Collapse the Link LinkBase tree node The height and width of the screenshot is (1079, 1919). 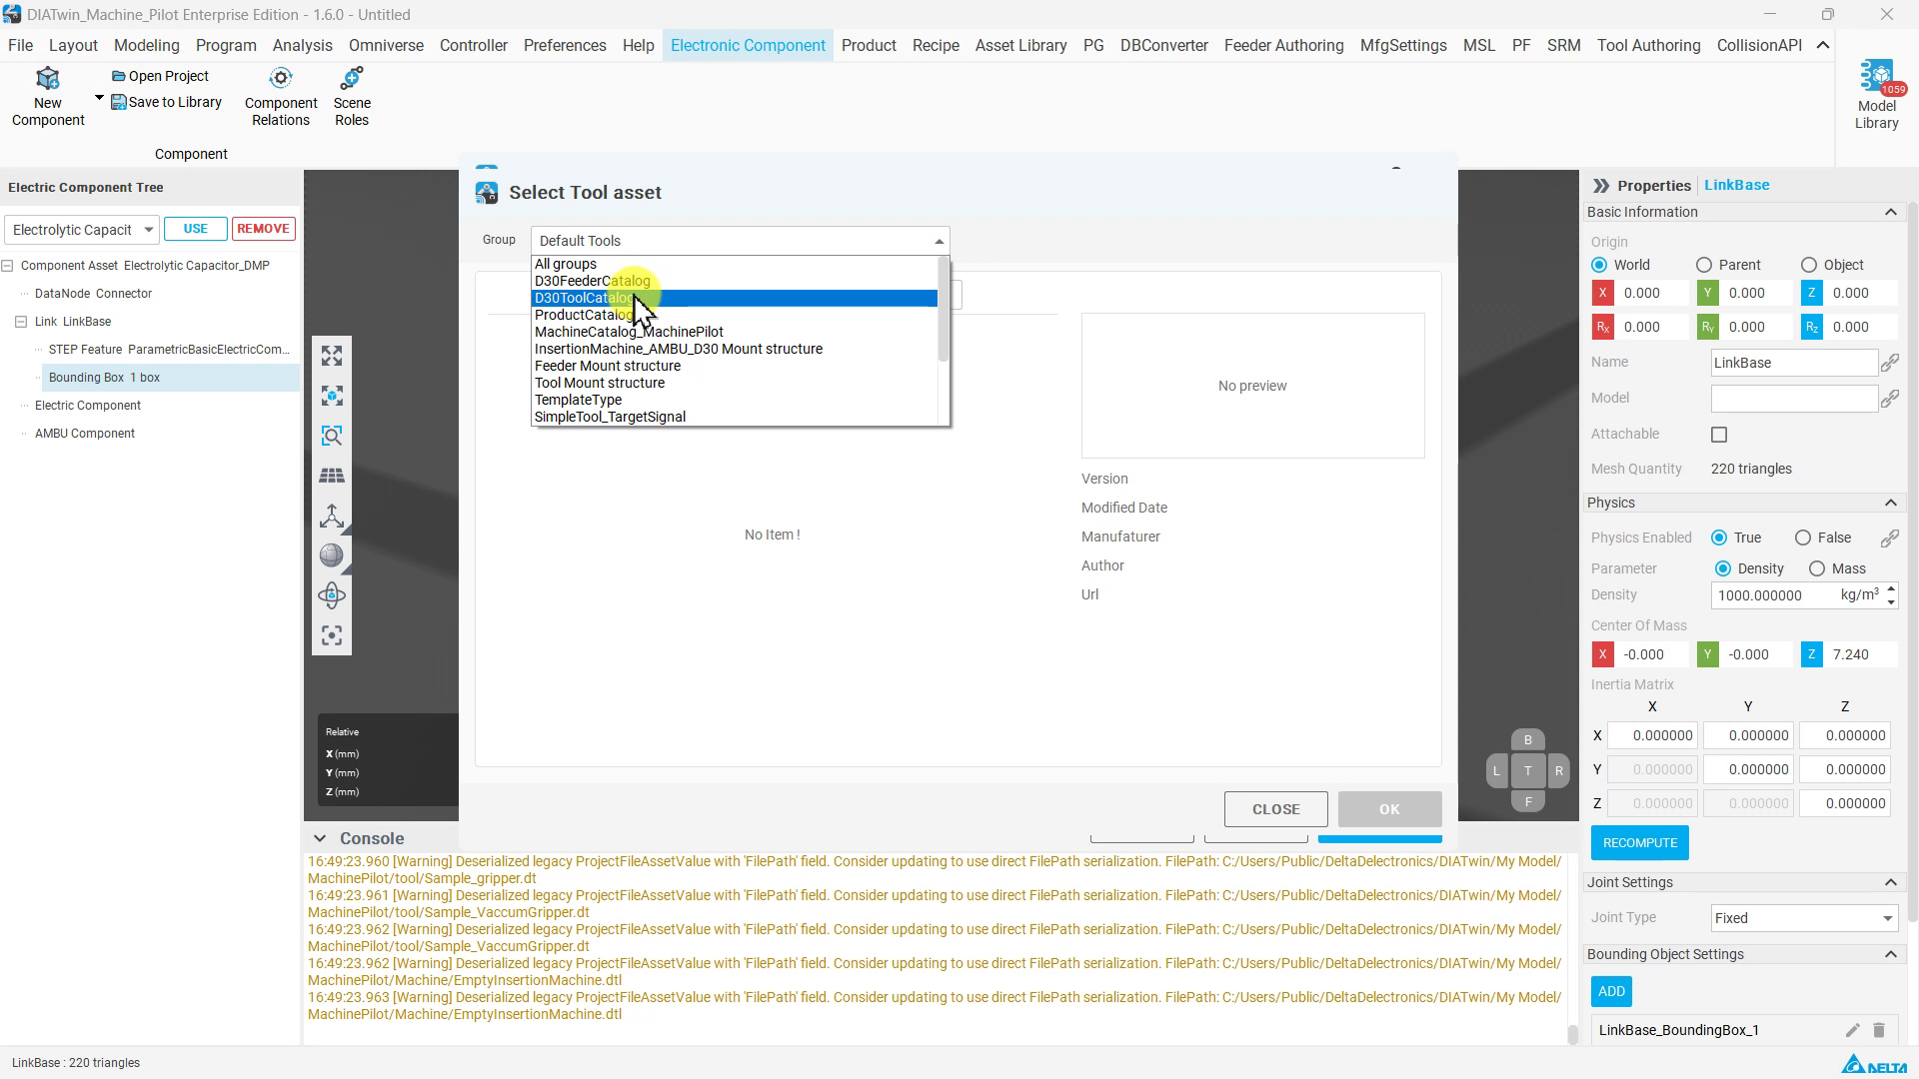coord(21,322)
